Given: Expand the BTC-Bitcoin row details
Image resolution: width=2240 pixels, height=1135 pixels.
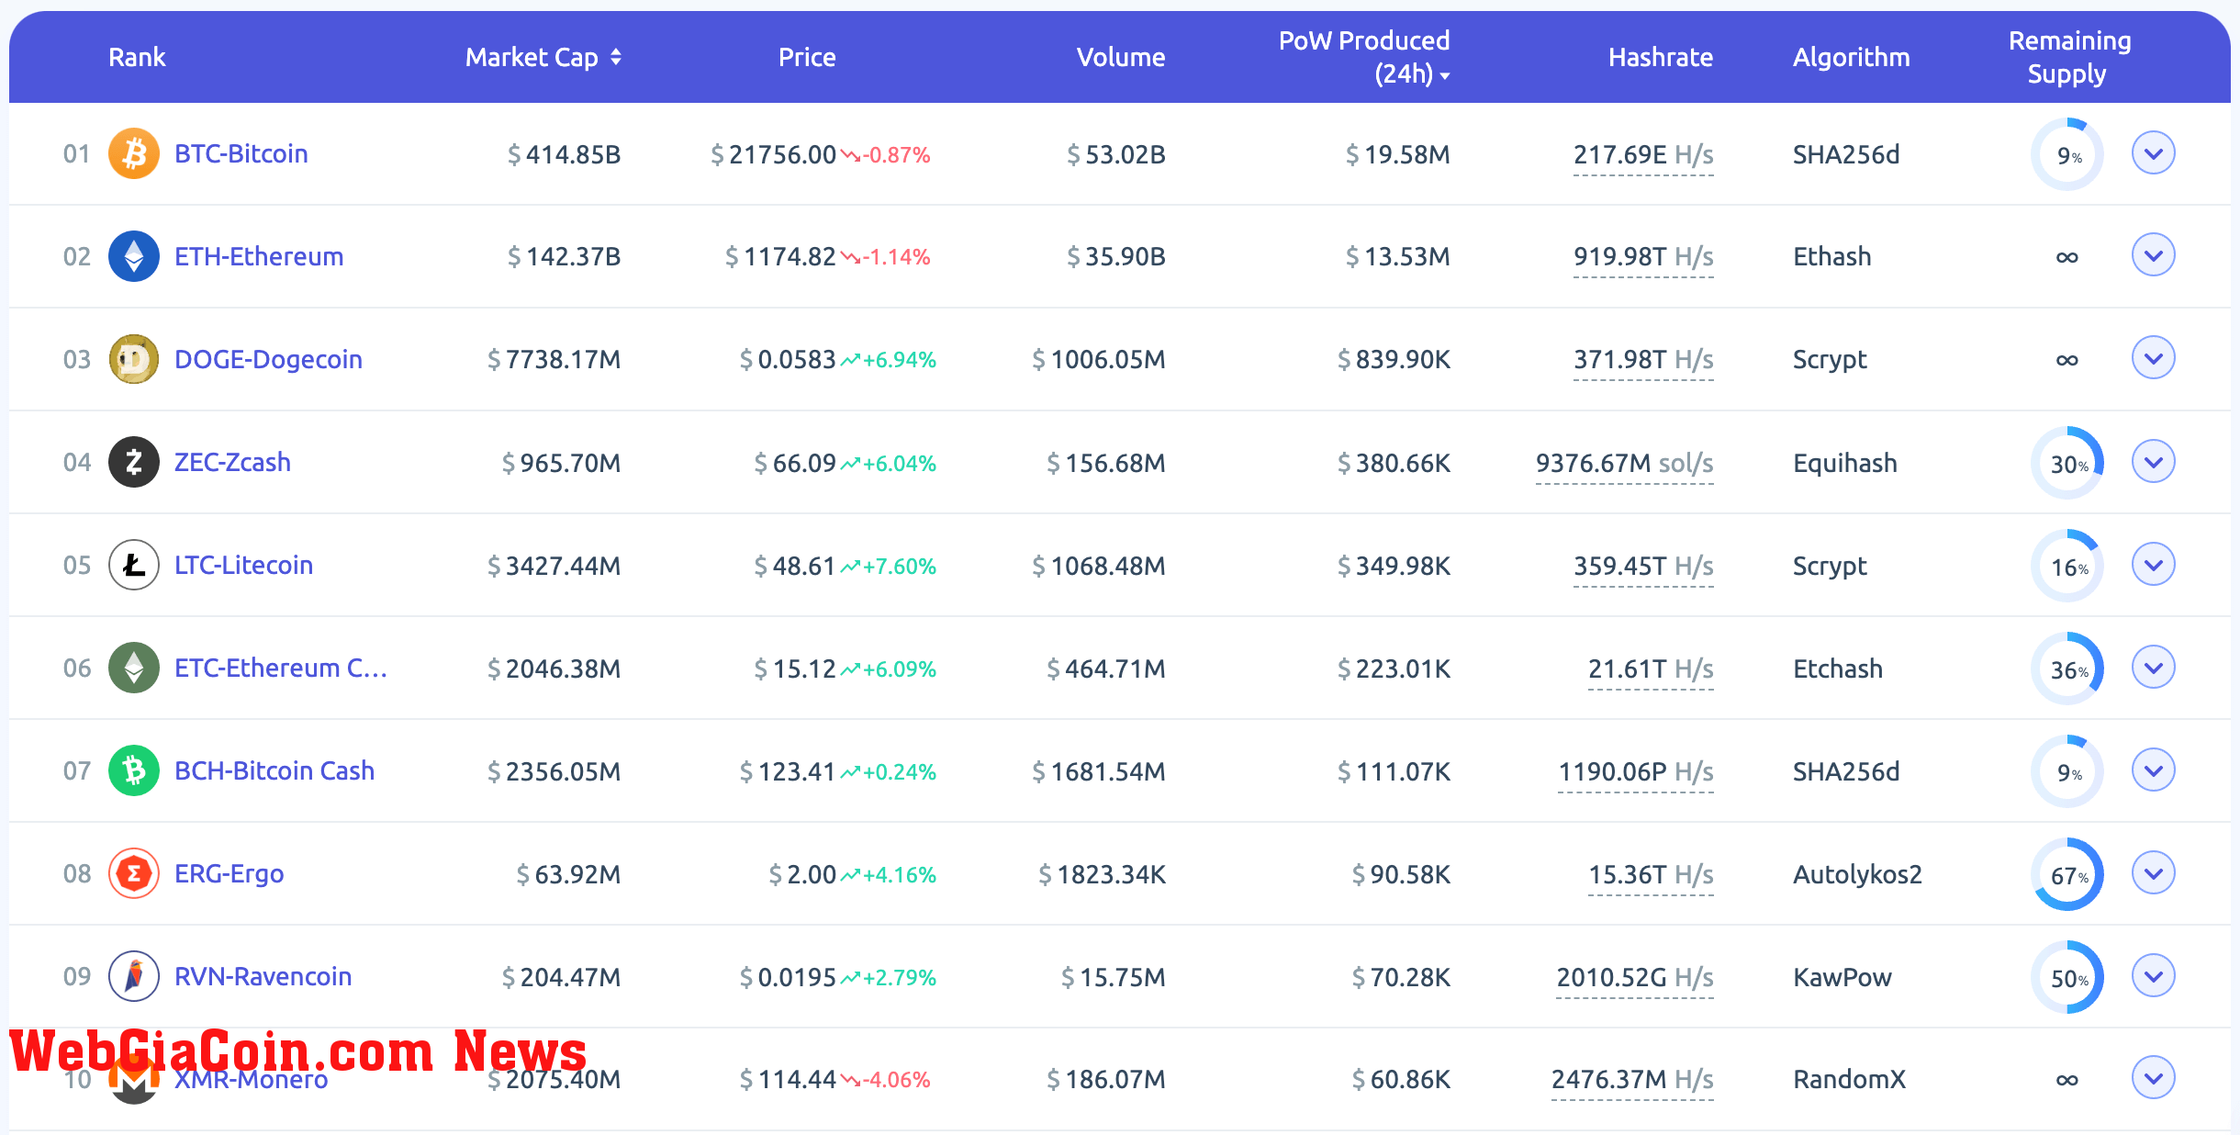Looking at the screenshot, I should pos(2154,153).
